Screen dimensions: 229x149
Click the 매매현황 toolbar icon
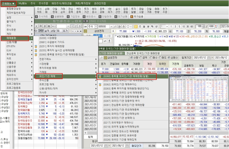[157, 11]
